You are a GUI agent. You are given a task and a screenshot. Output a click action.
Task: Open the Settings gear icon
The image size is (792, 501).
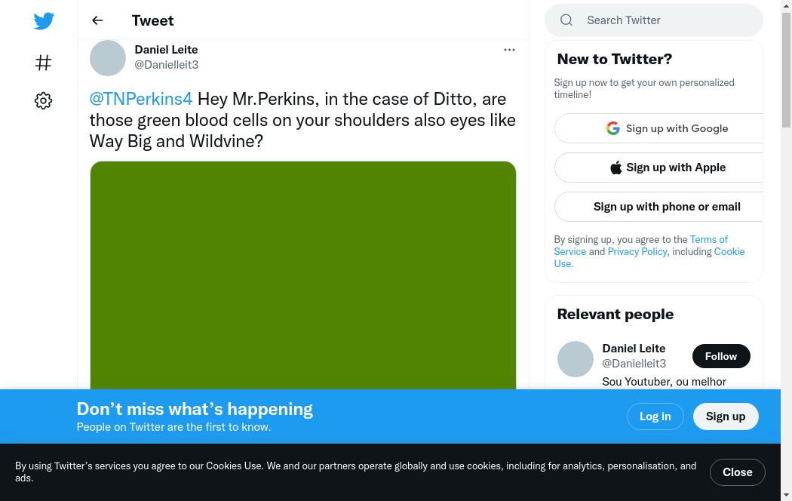pos(44,100)
